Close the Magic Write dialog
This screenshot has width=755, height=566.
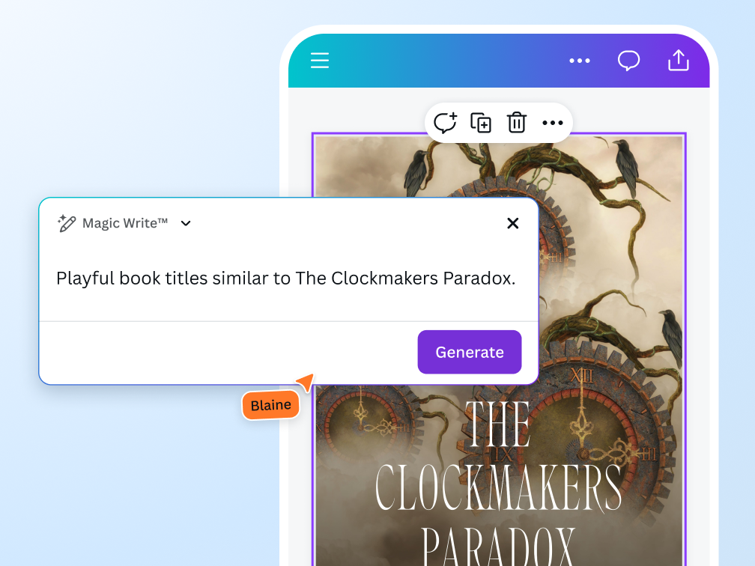pyautogui.click(x=513, y=223)
